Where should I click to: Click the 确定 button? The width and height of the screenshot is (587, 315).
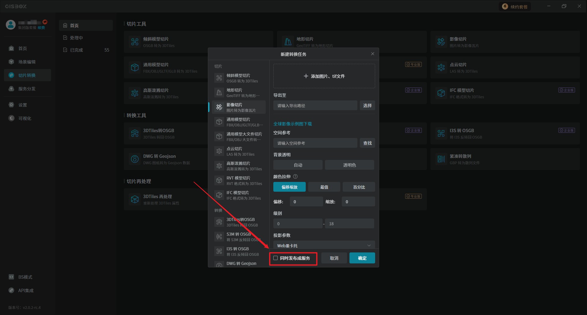click(x=362, y=258)
